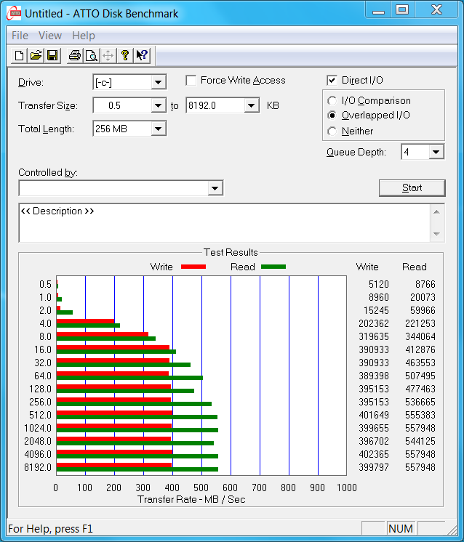464x542 pixels.
Task: Click the yellow question mark About icon
Action: click(125, 55)
